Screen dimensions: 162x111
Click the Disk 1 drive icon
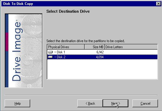(50, 52)
